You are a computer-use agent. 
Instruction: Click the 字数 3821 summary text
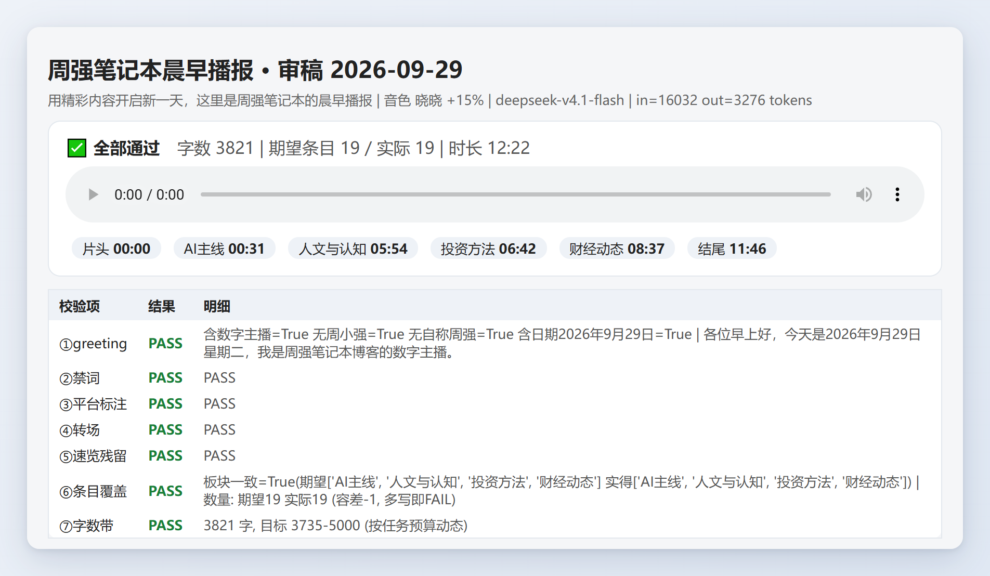215,148
